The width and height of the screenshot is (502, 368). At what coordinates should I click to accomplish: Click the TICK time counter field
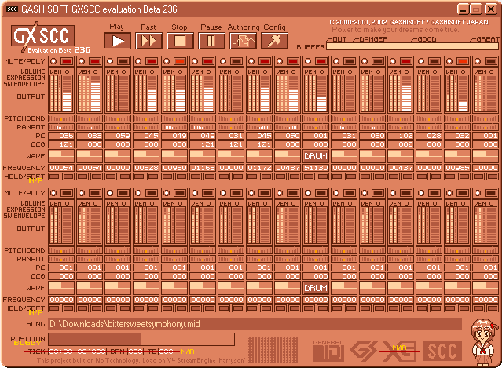(x=77, y=352)
